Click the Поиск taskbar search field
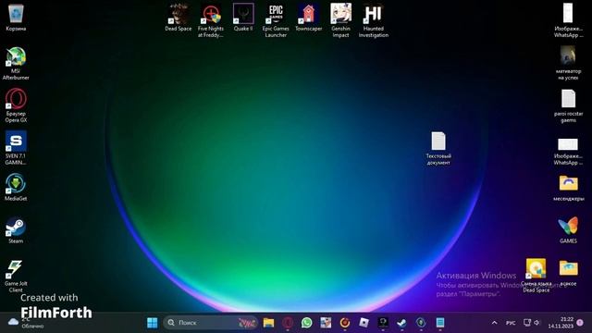The height and width of the screenshot is (333, 592). point(211,323)
